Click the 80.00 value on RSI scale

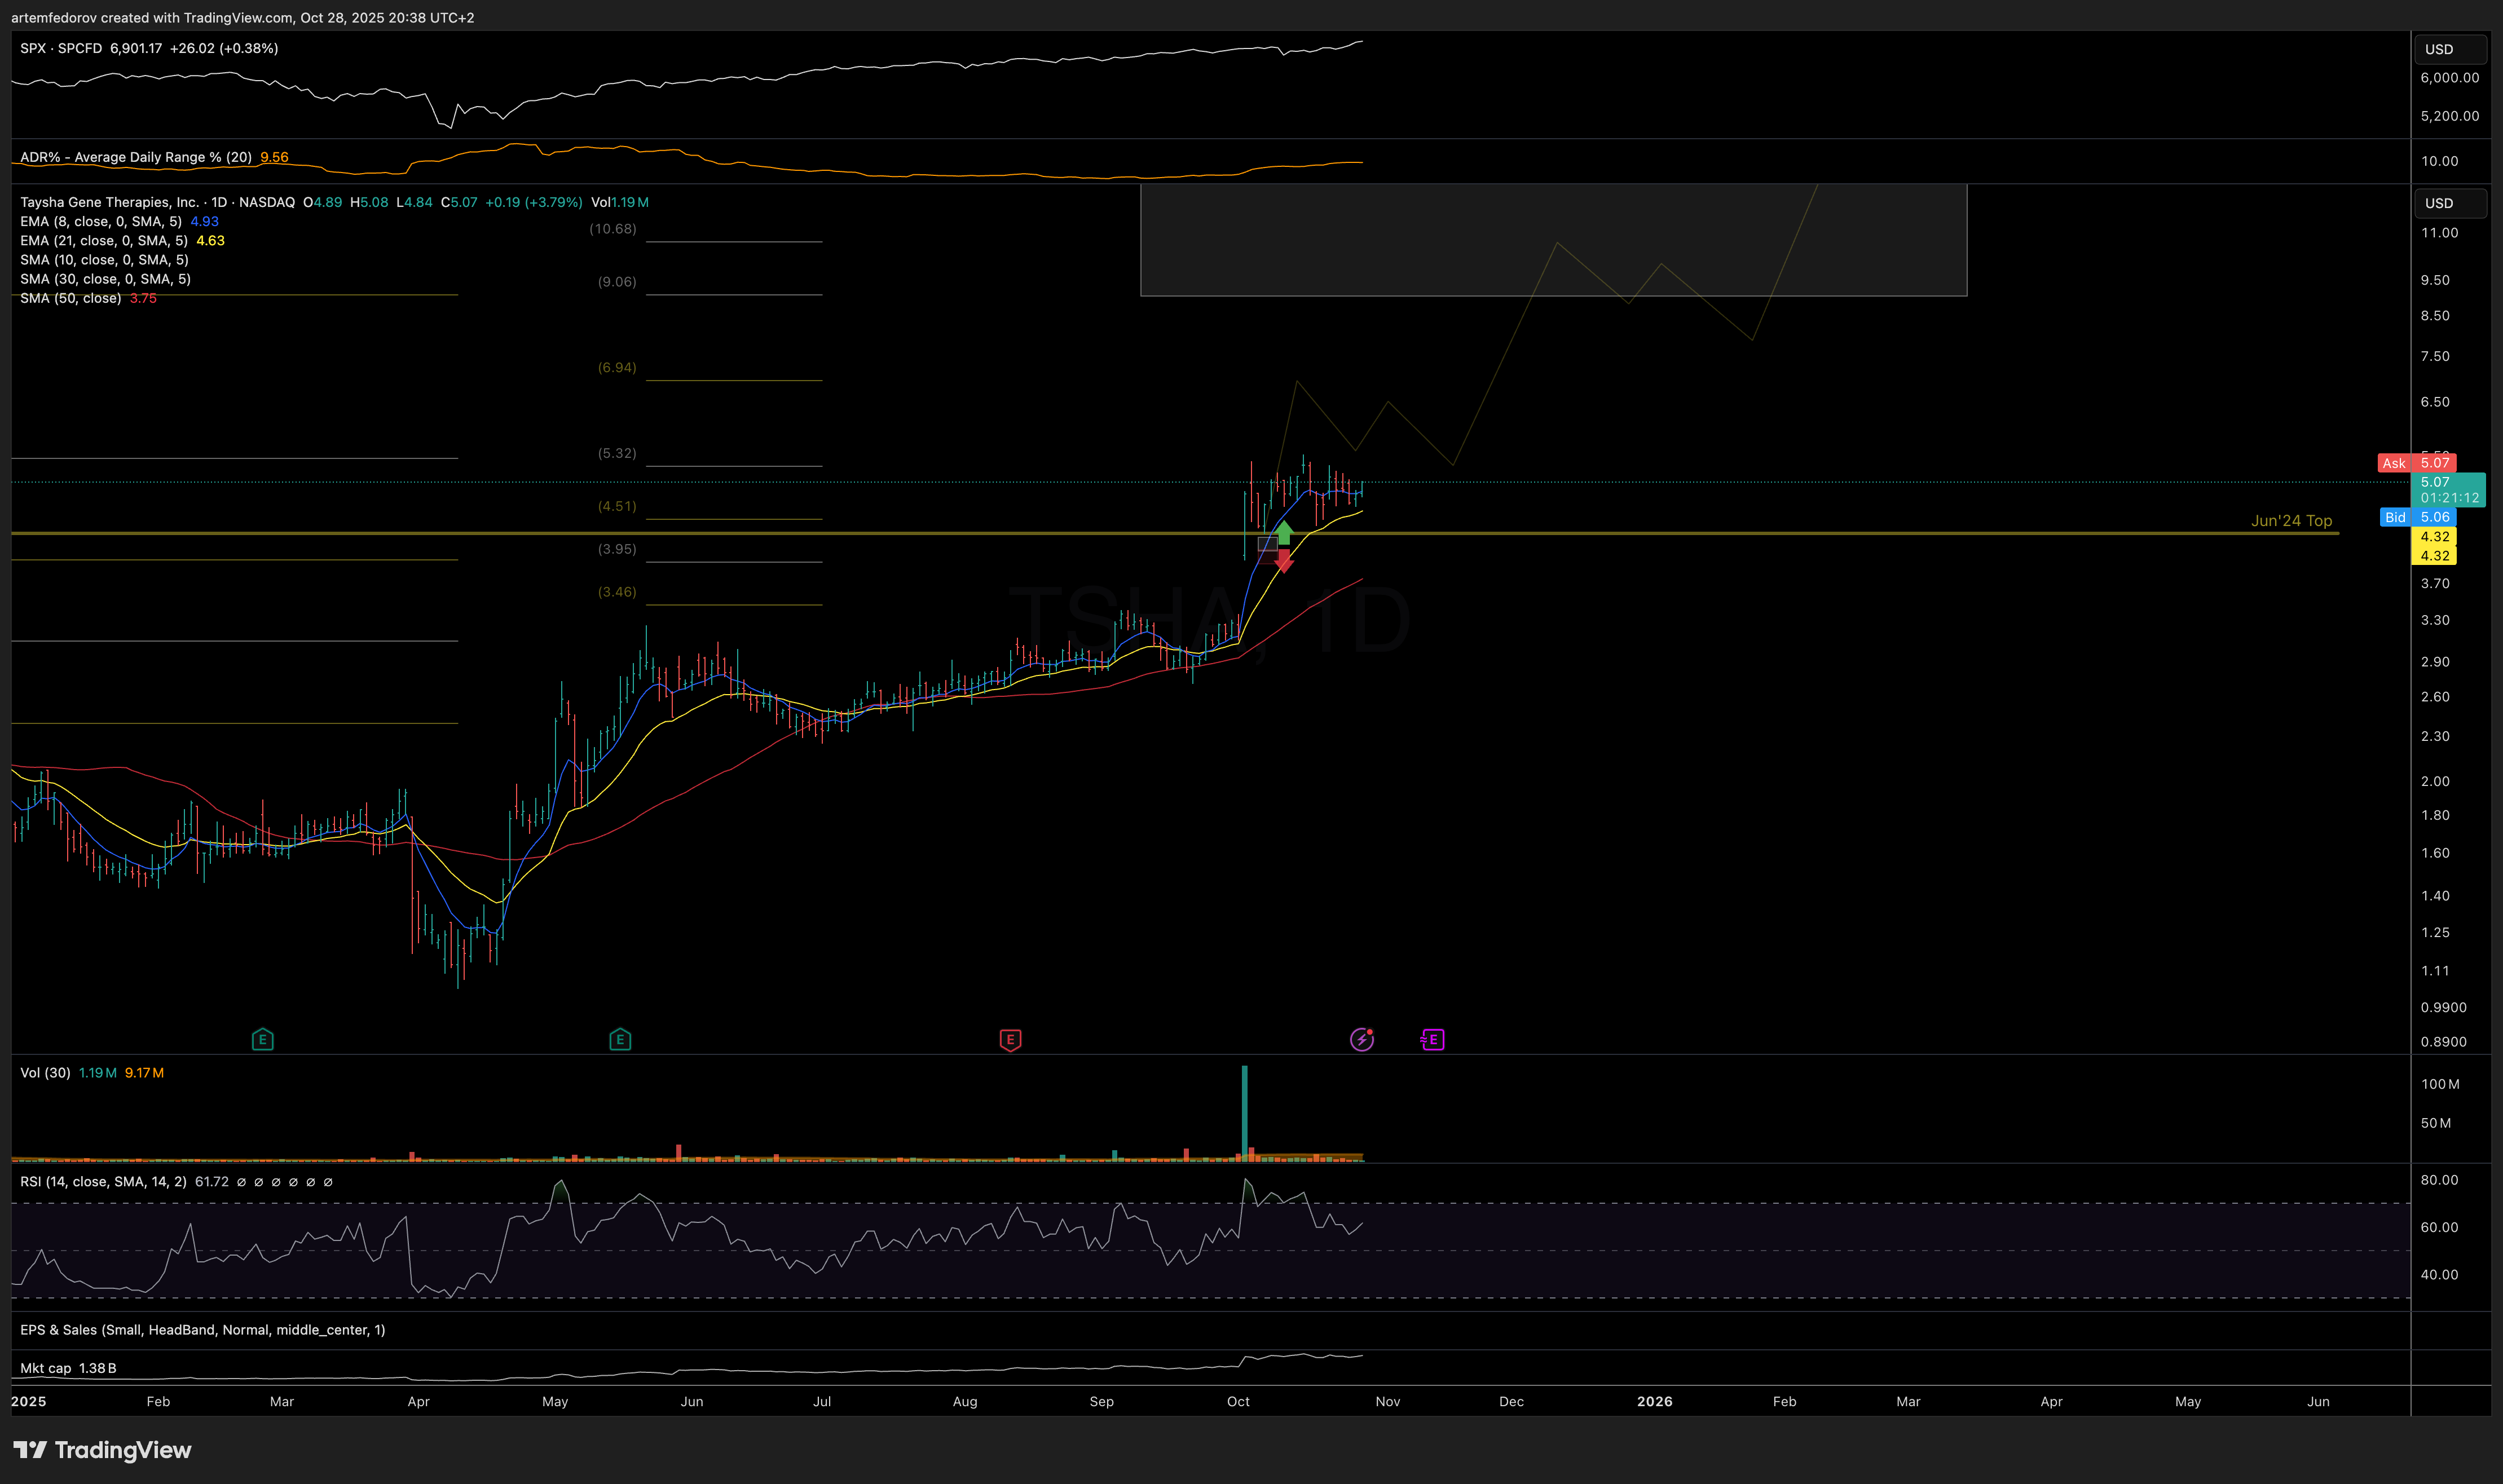coord(2439,1180)
